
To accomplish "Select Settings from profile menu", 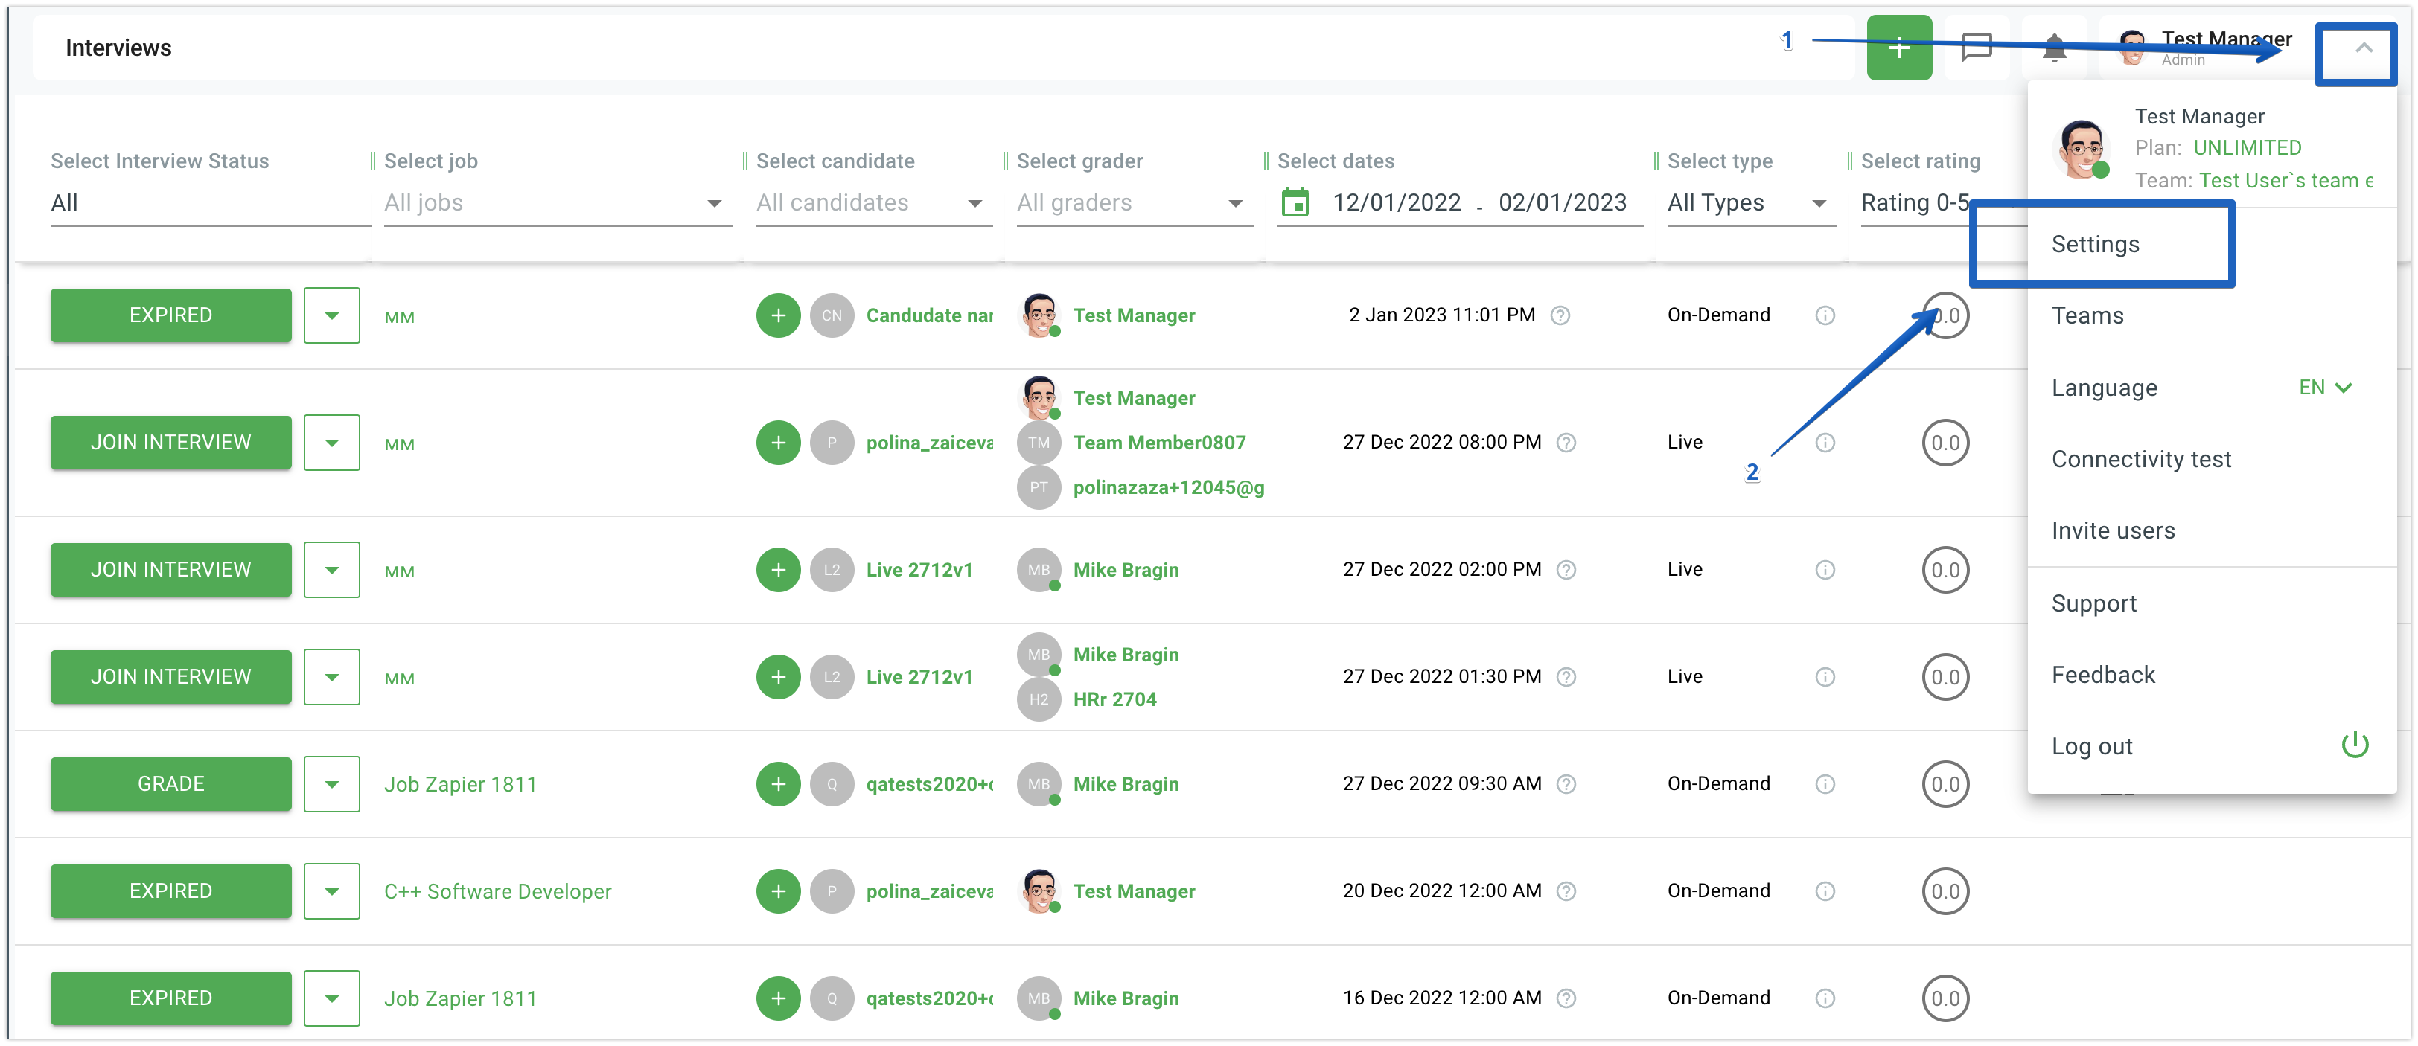I will (x=2095, y=244).
